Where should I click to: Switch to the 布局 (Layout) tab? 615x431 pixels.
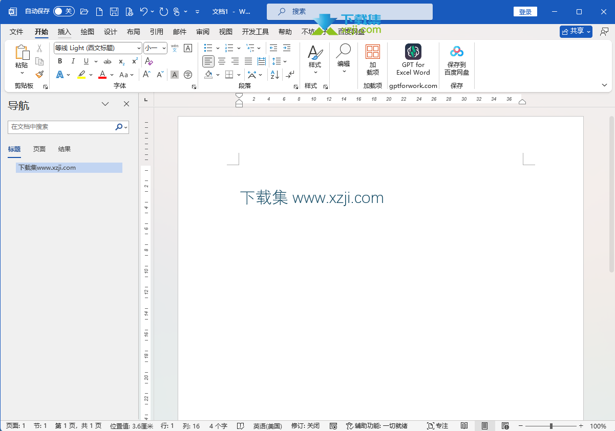click(134, 32)
